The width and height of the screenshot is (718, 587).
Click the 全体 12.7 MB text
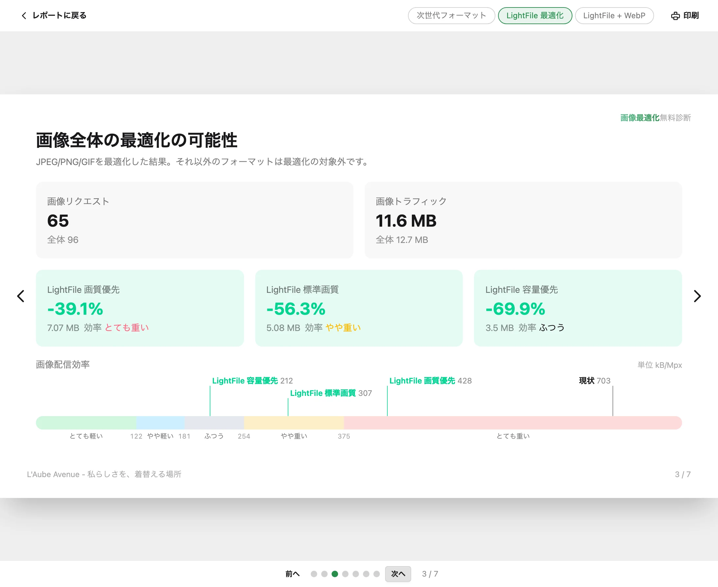point(402,240)
